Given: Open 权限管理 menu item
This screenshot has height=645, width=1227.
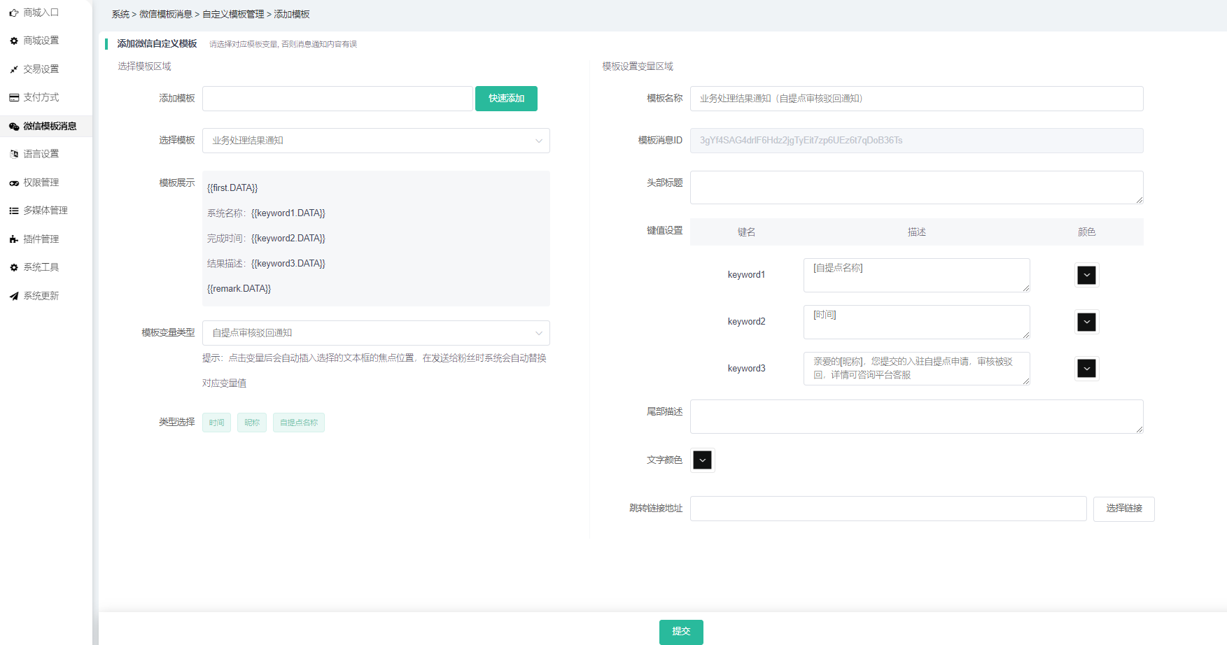Looking at the screenshot, I should [x=41, y=183].
